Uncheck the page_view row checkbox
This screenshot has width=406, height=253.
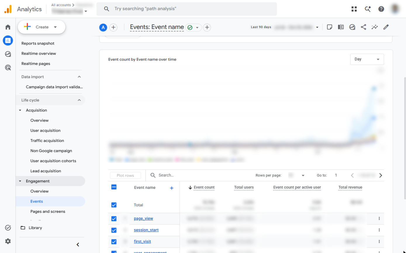coord(114,219)
